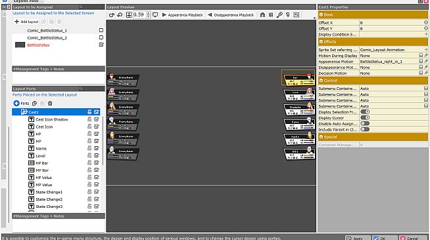The image size is (430, 240).
Task: Click the monitor display icon in preview toolbar
Action: pos(155,15)
